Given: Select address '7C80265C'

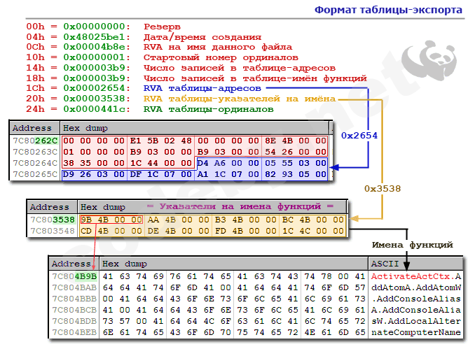Looking at the screenshot, I should pyautogui.click(x=35, y=174).
